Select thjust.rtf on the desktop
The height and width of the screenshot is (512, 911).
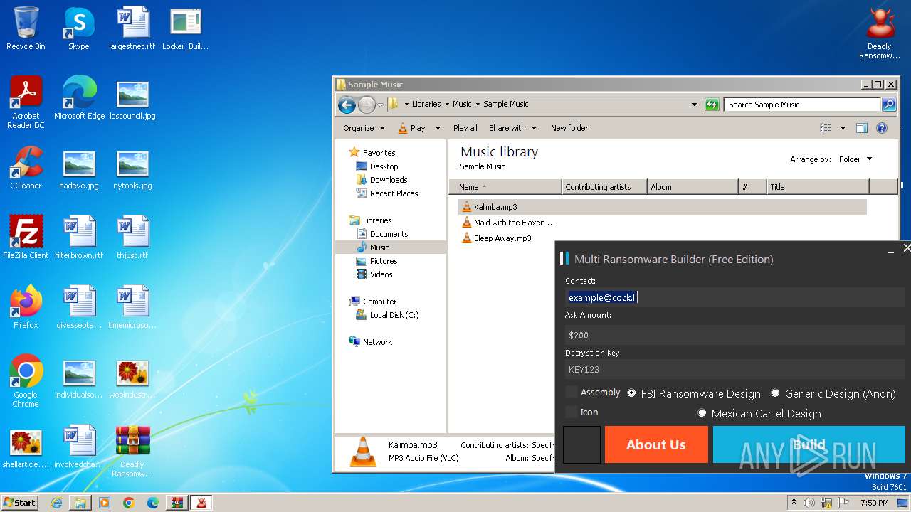click(x=132, y=238)
